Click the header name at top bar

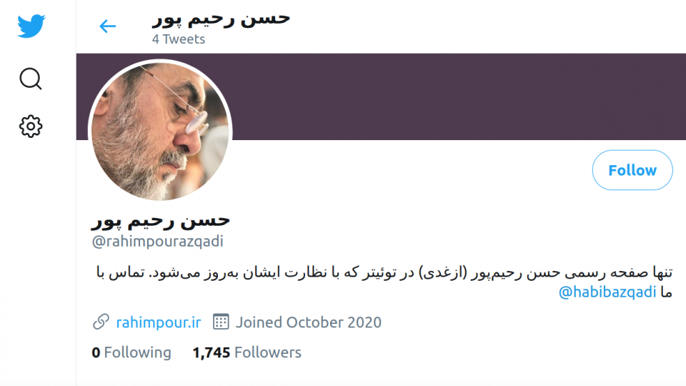click(x=221, y=19)
